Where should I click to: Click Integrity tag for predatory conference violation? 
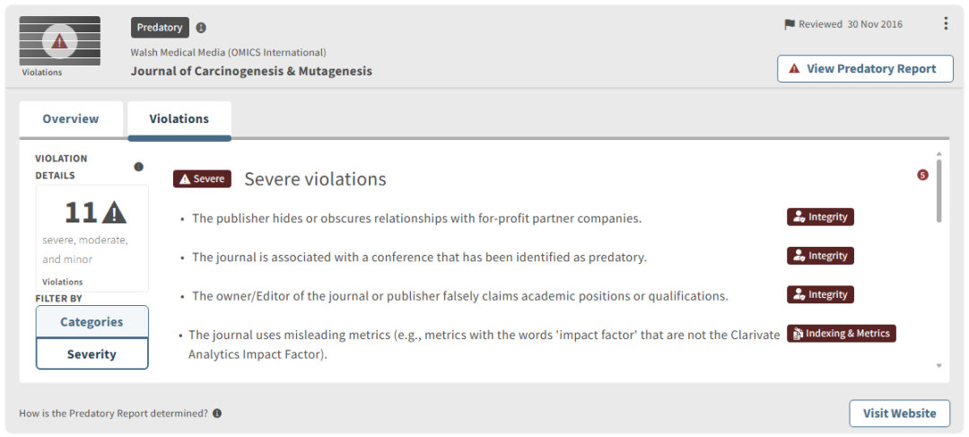(820, 256)
